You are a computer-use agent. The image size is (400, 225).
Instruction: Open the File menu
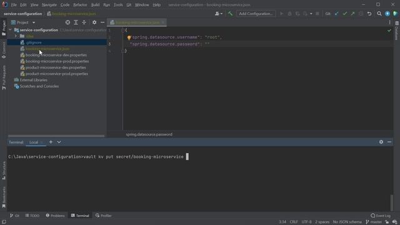click(x=14, y=5)
